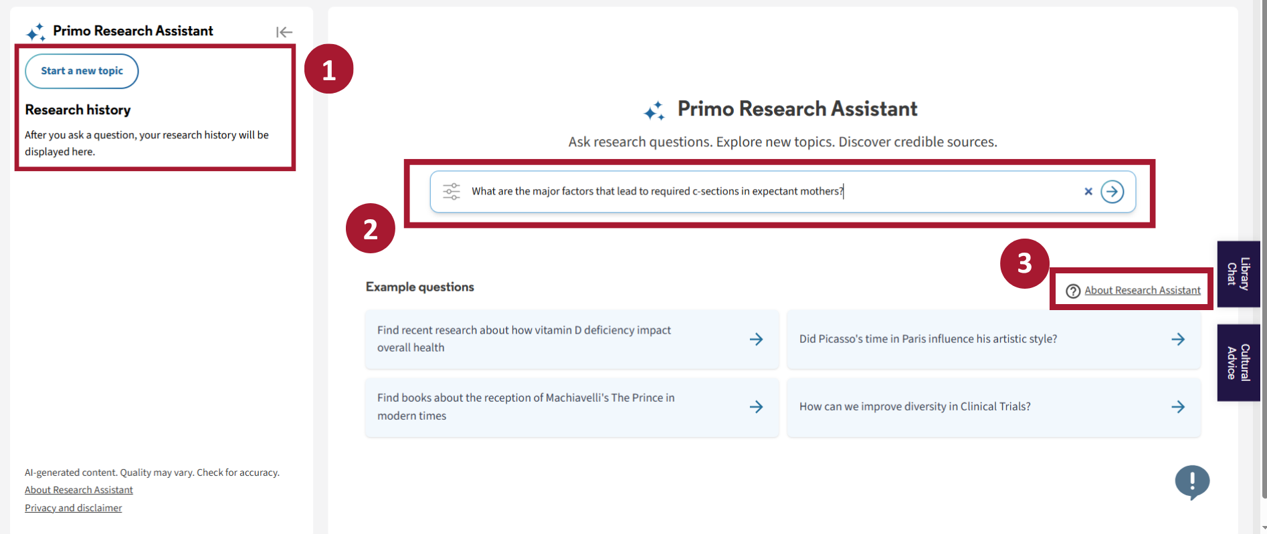Open Privacy and disclaimer link
Screen dimensions: 1267x534
tap(74, 508)
